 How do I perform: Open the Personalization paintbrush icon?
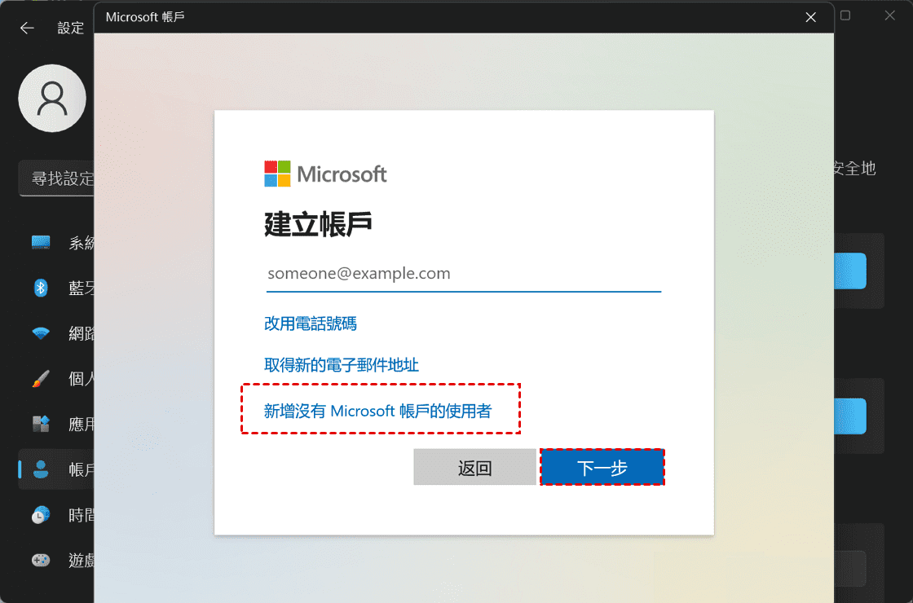[x=41, y=379]
